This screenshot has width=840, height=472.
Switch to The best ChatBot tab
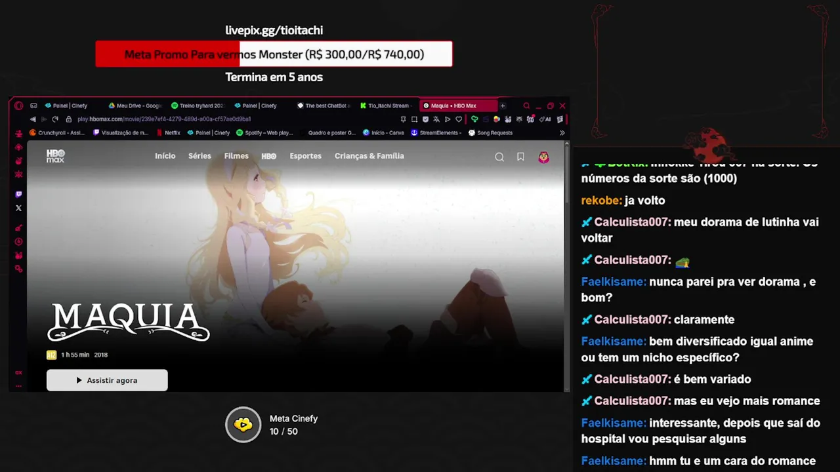tap(324, 106)
